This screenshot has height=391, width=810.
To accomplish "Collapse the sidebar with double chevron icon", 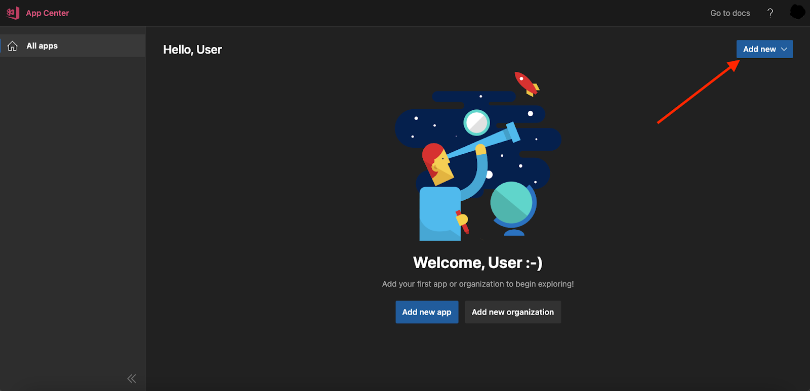I will click(x=132, y=378).
